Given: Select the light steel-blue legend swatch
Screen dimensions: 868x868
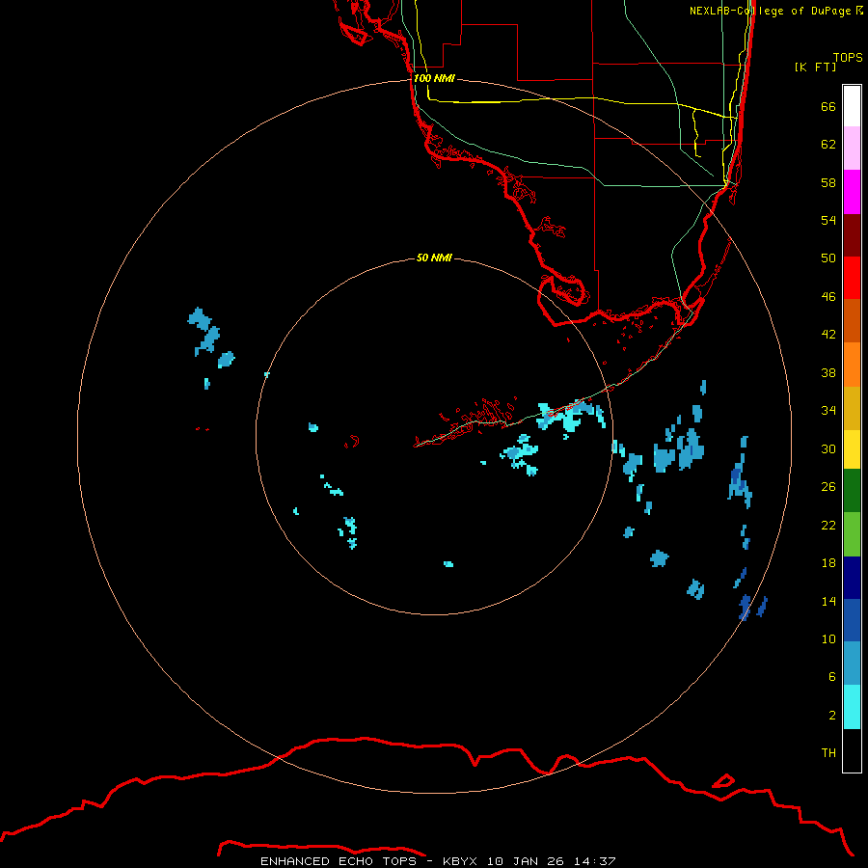Looking at the screenshot, I should pyautogui.click(x=852, y=664).
